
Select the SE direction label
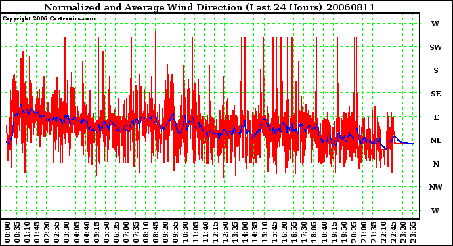[436, 94]
